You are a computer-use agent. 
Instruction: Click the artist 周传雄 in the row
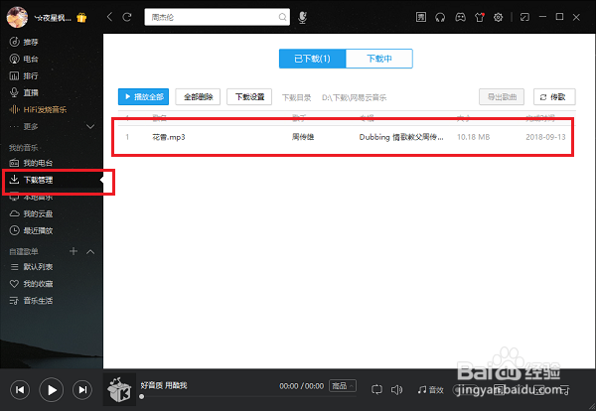(303, 137)
